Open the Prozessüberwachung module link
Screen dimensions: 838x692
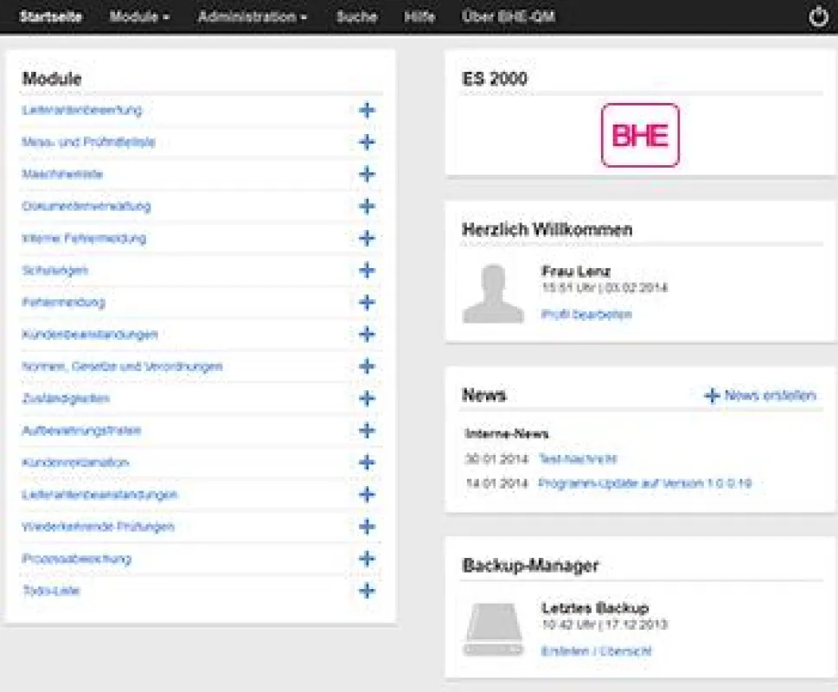click(76, 559)
